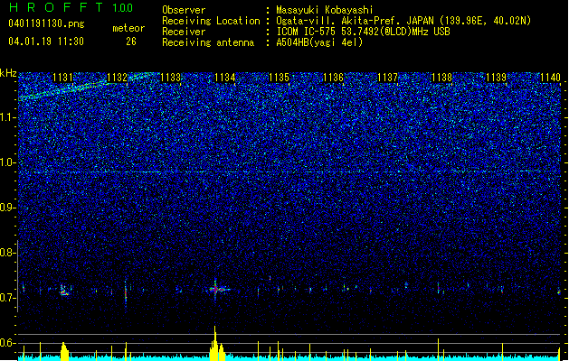Click the 1131 time marker
This screenshot has height=361, width=569.
click(62, 78)
